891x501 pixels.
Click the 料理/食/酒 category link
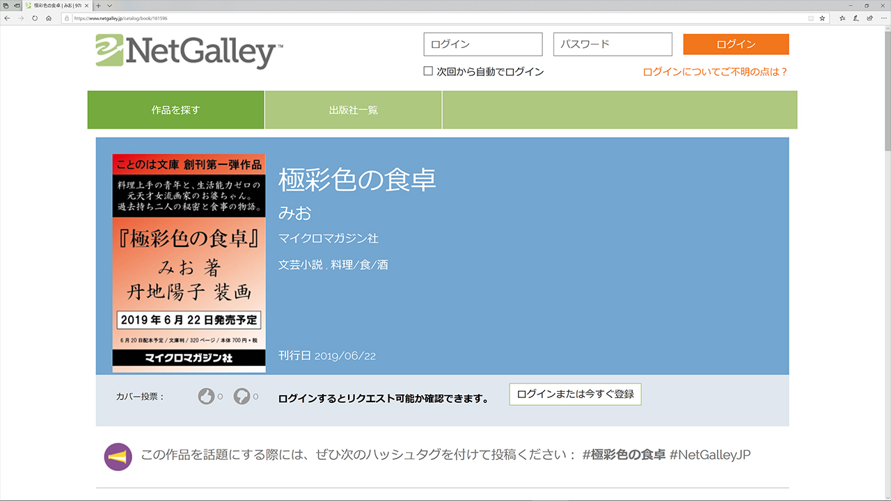[359, 265]
